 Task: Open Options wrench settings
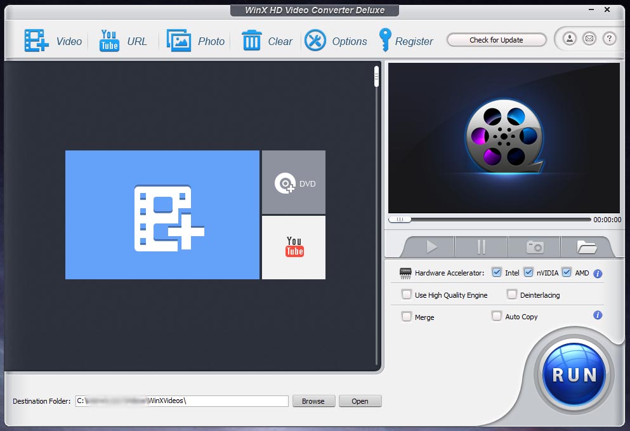click(x=315, y=41)
